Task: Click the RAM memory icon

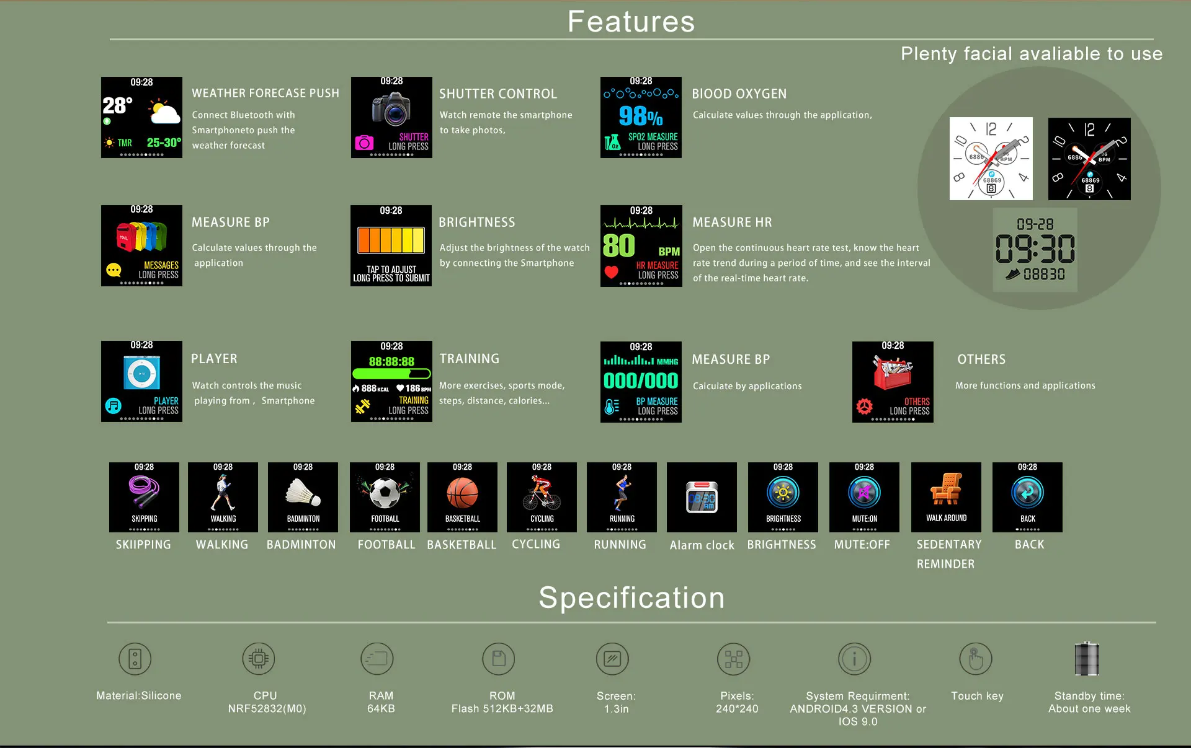Action: tap(377, 659)
